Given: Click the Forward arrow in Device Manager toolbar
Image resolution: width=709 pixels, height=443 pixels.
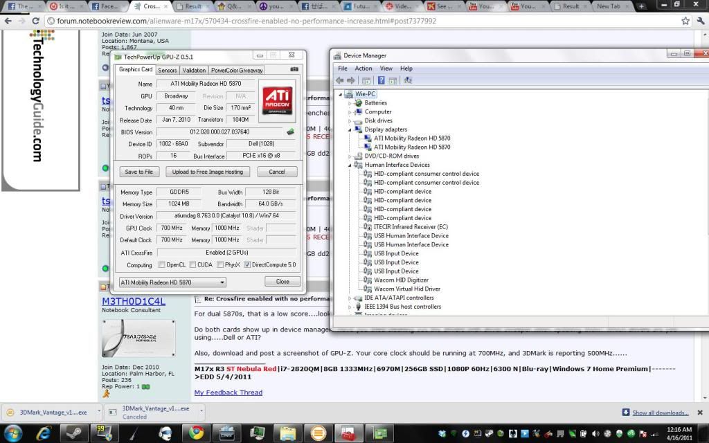Looking at the screenshot, I should click(351, 80).
